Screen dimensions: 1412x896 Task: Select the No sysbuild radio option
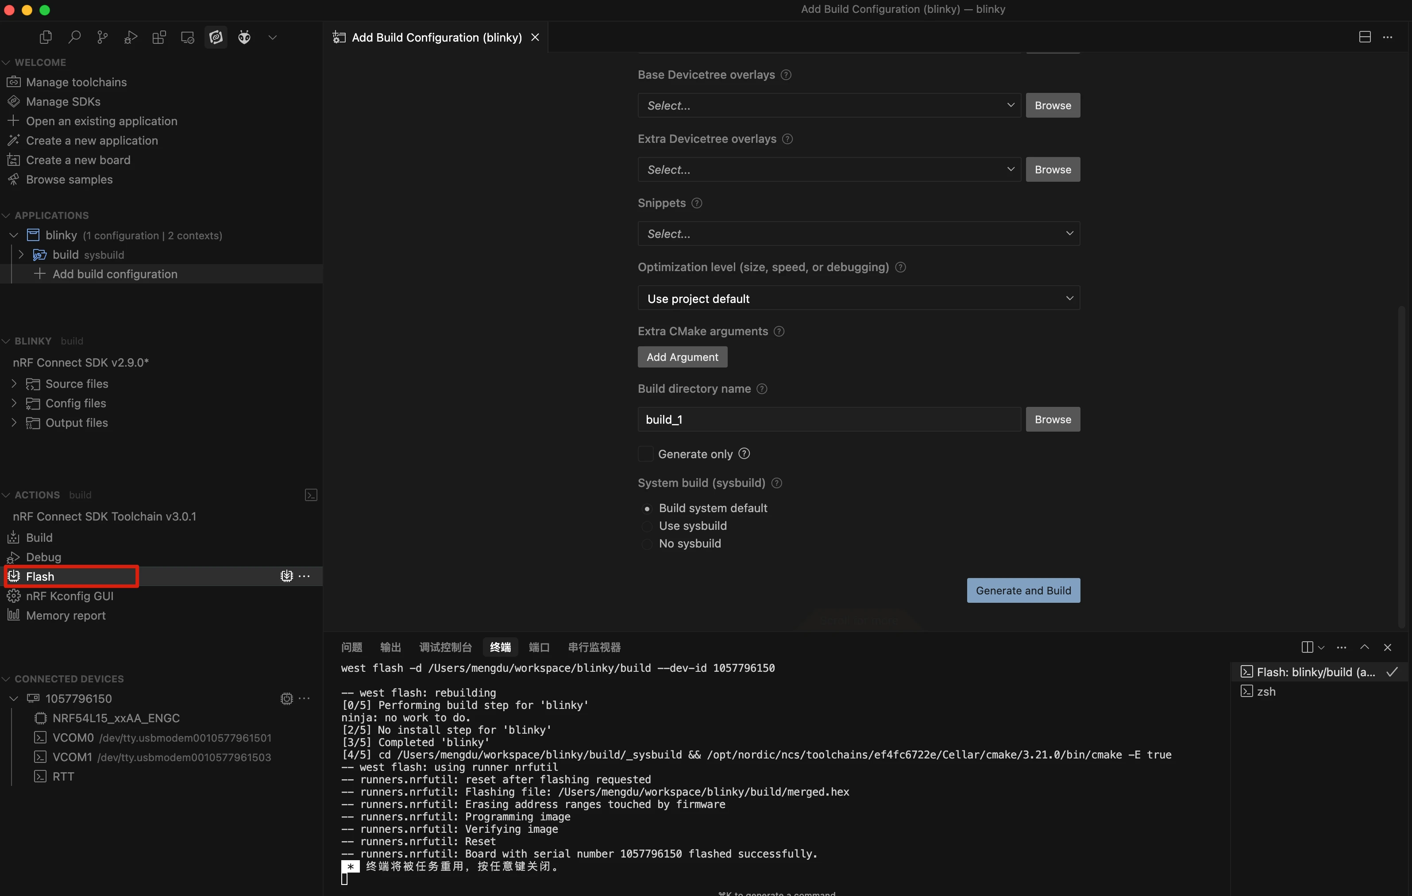tap(647, 544)
